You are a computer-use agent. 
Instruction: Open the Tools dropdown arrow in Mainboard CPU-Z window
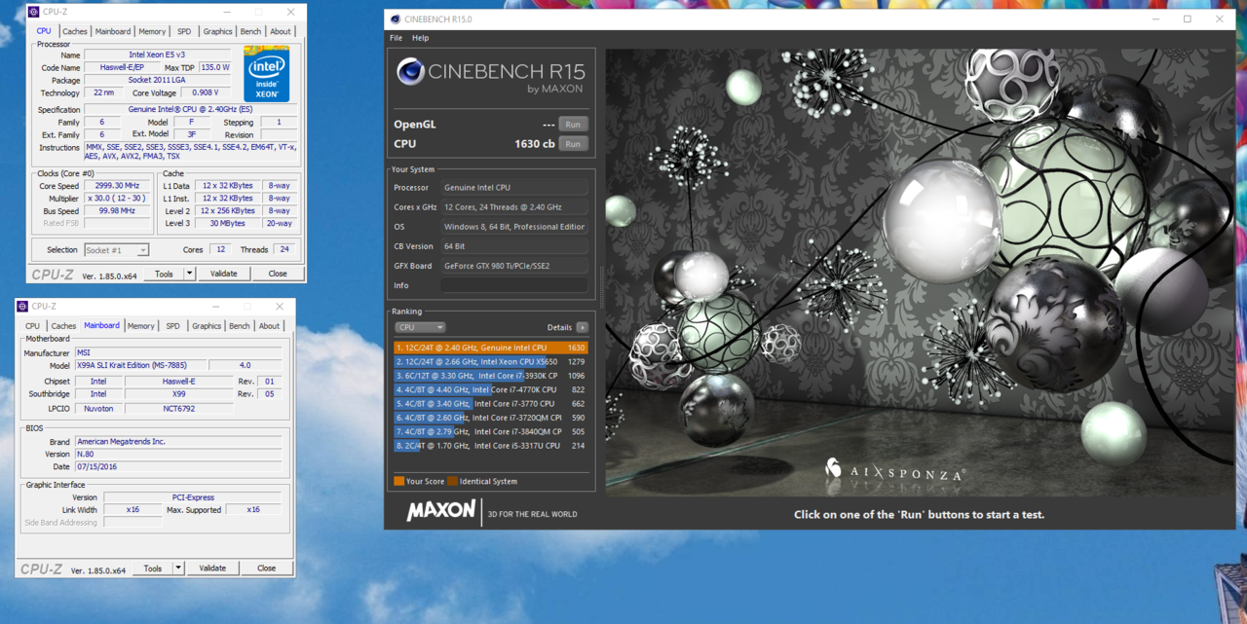[x=178, y=569]
